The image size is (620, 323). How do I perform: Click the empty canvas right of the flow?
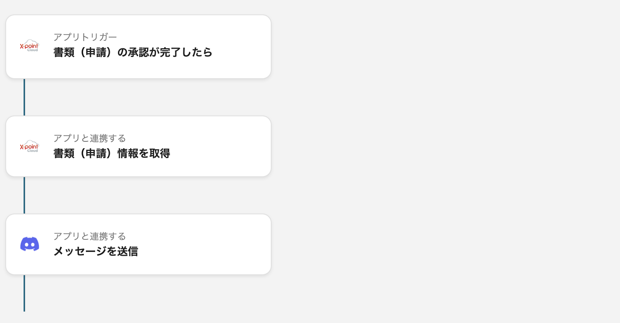(x=446, y=163)
